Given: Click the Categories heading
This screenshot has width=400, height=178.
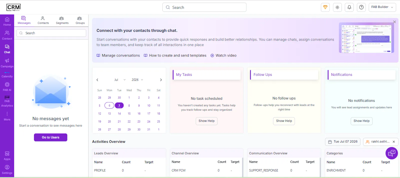Looking at the screenshot, I should (334, 153).
